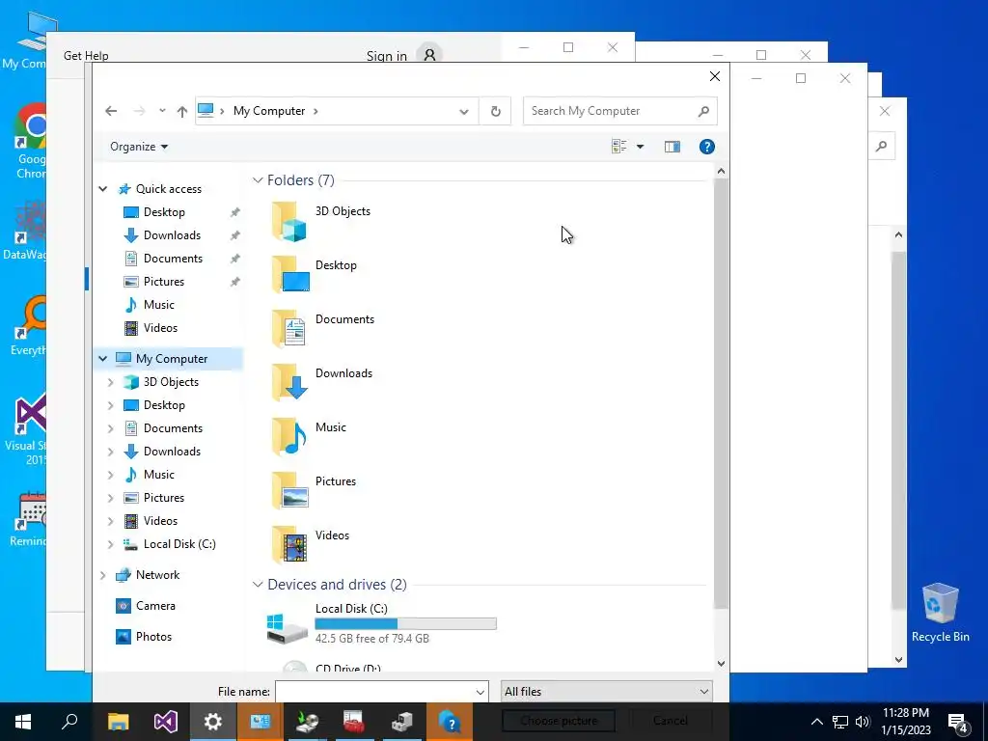Toggle the preview pane

click(x=672, y=147)
